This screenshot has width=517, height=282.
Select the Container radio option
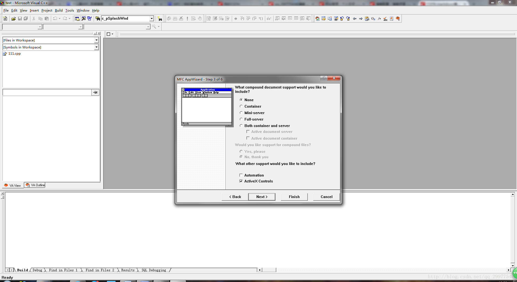(x=241, y=106)
